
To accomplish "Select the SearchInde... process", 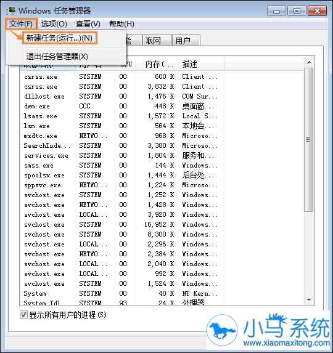I will tap(121, 145).
